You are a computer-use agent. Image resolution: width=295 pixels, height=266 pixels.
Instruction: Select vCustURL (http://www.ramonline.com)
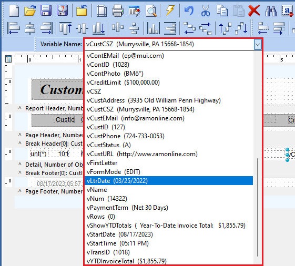(x=169, y=154)
